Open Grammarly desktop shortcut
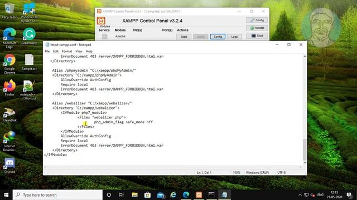Image resolution: width=357 pixels, height=200 pixels. coord(29,36)
